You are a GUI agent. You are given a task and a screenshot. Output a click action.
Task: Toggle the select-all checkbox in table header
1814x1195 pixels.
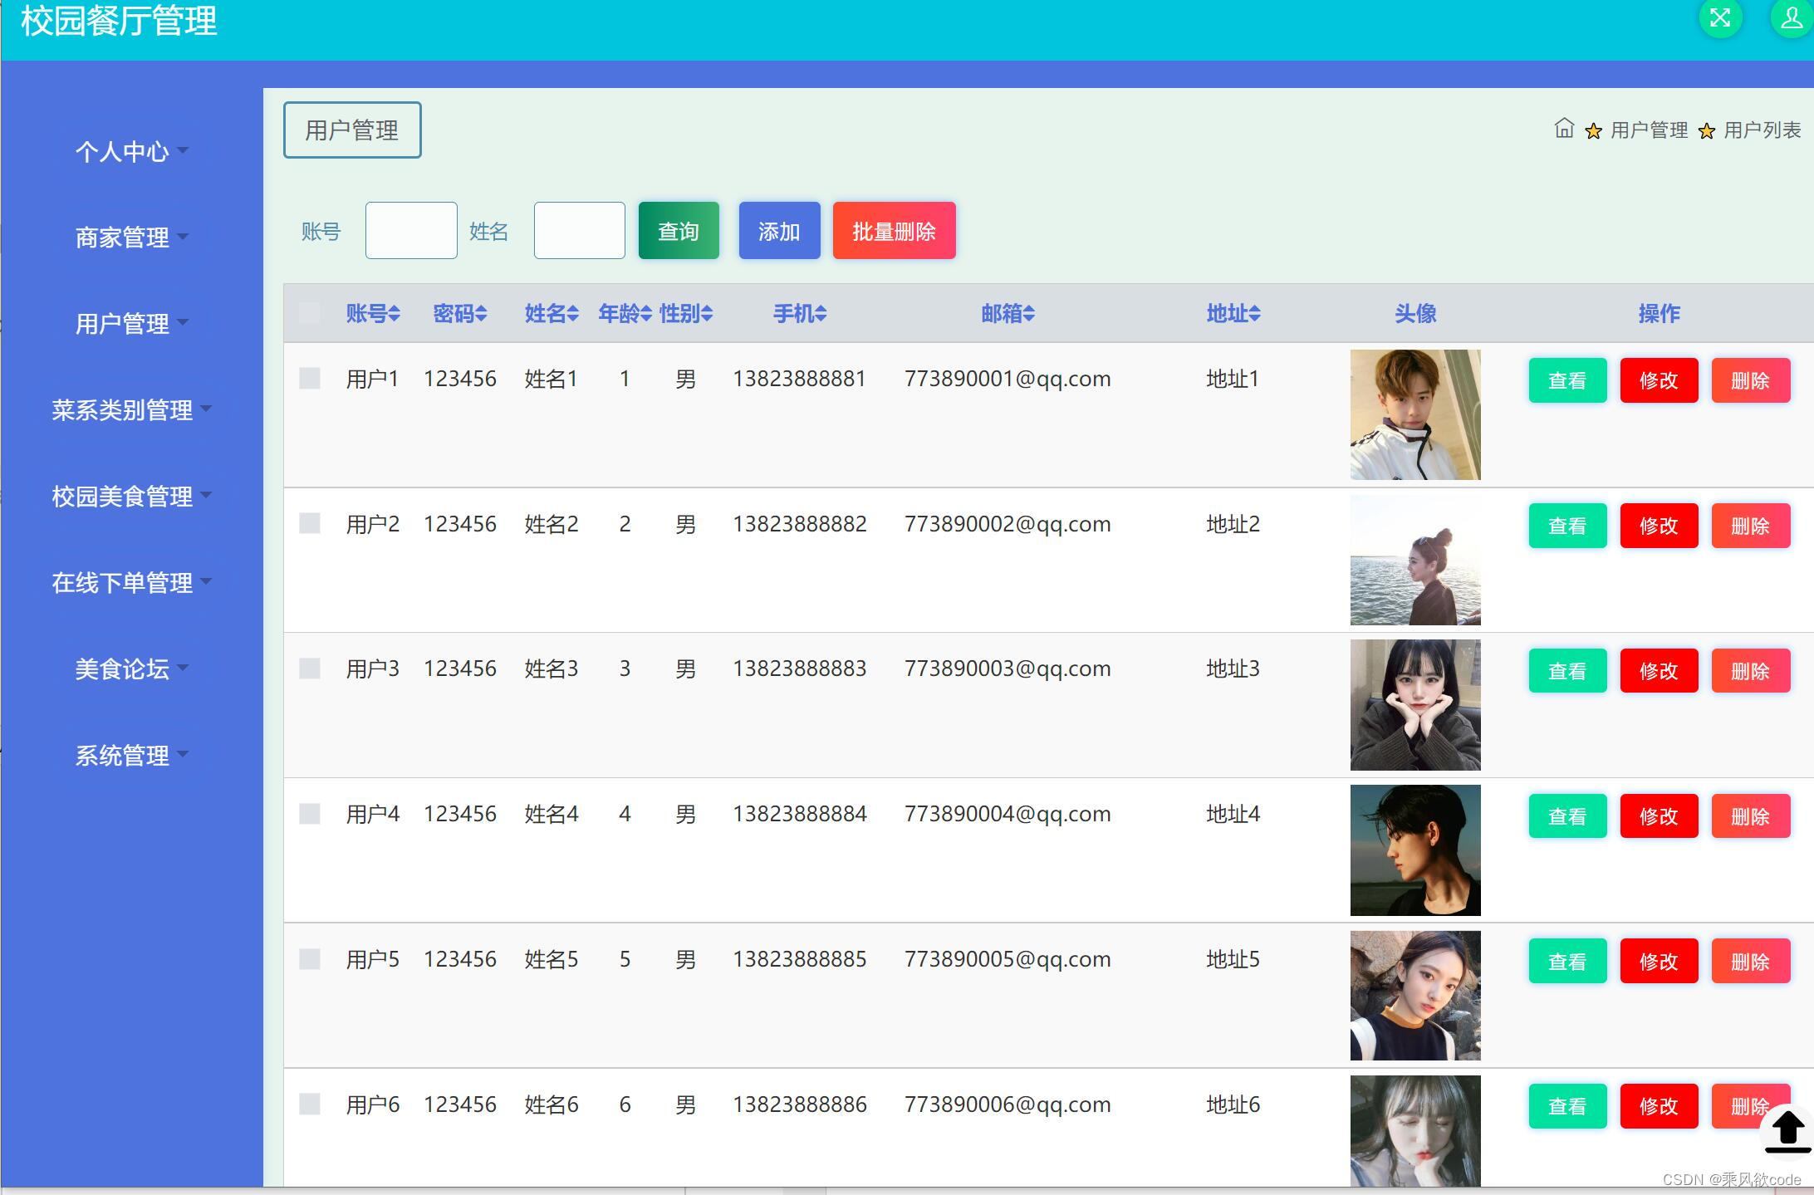click(x=309, y=313)
